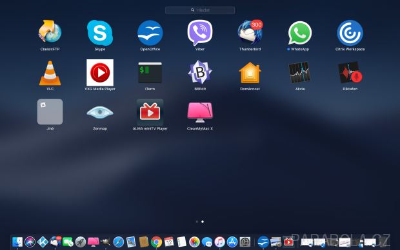Open Thunderbird with the 300 badge in Launchpad
Viewport: 400px width, 250px height.
click(250, 33)
